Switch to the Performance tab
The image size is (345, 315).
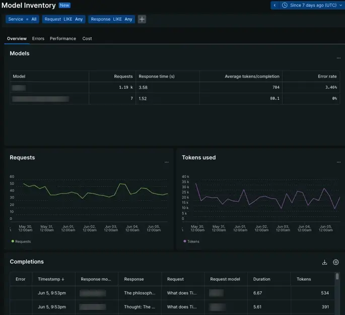[63, 38]
